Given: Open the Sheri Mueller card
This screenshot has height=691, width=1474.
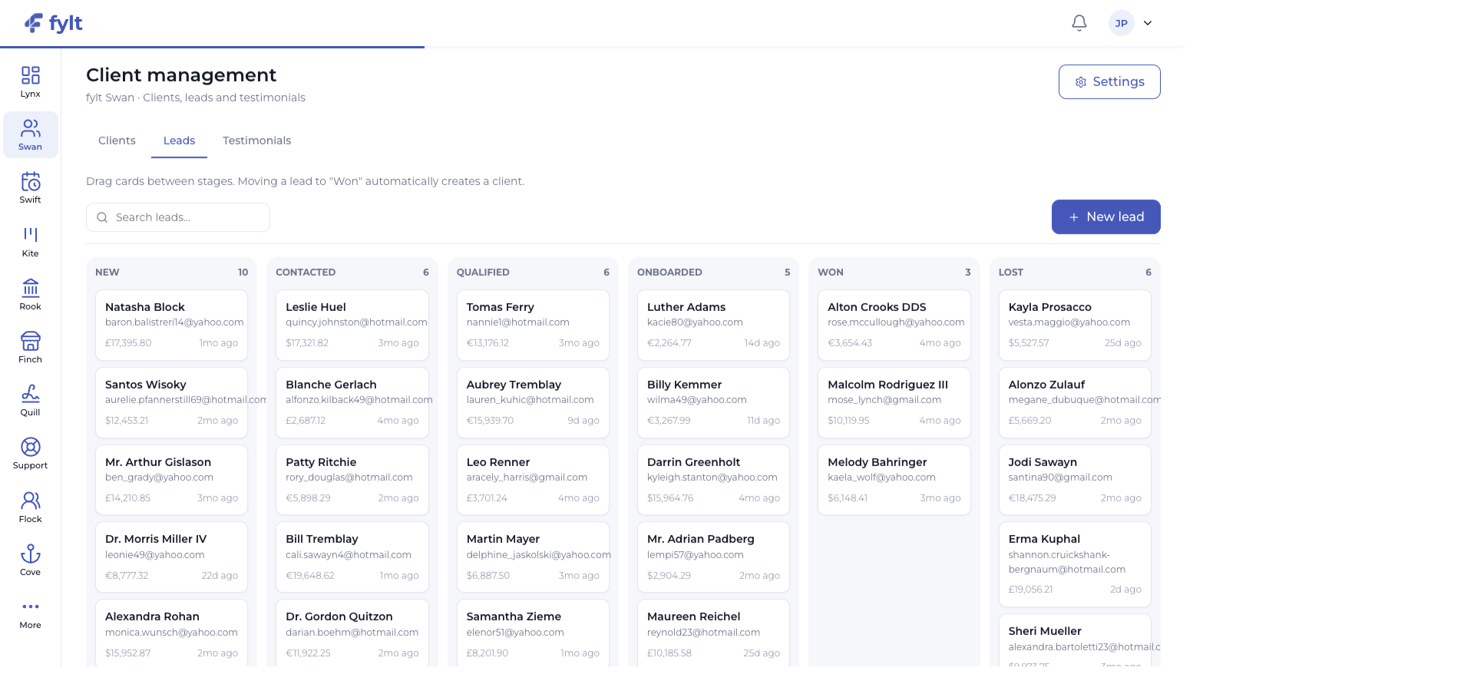Looking at the screenshot, I should coord(1075,640).
